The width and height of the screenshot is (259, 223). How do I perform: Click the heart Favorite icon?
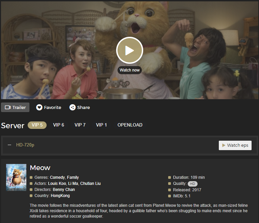(39, 108)
